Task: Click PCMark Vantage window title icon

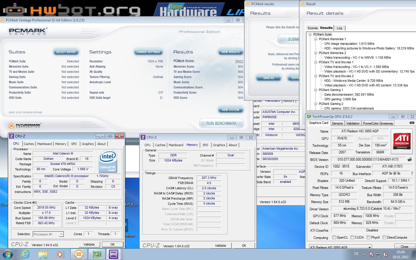Action: coord(3,20)
